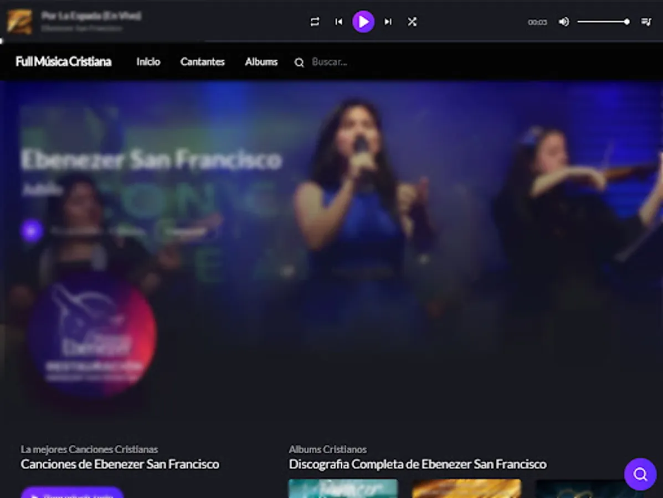Click the Albums Cristianos label

328,449
